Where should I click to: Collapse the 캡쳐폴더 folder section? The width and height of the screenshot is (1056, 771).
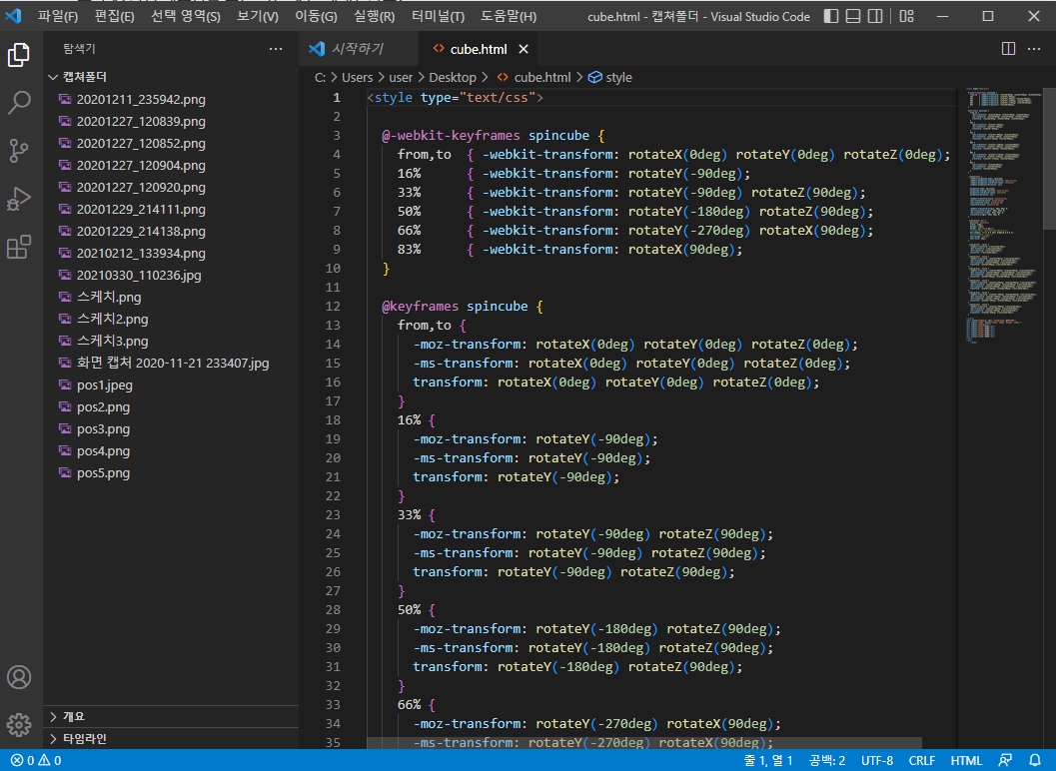pos(171,77)
